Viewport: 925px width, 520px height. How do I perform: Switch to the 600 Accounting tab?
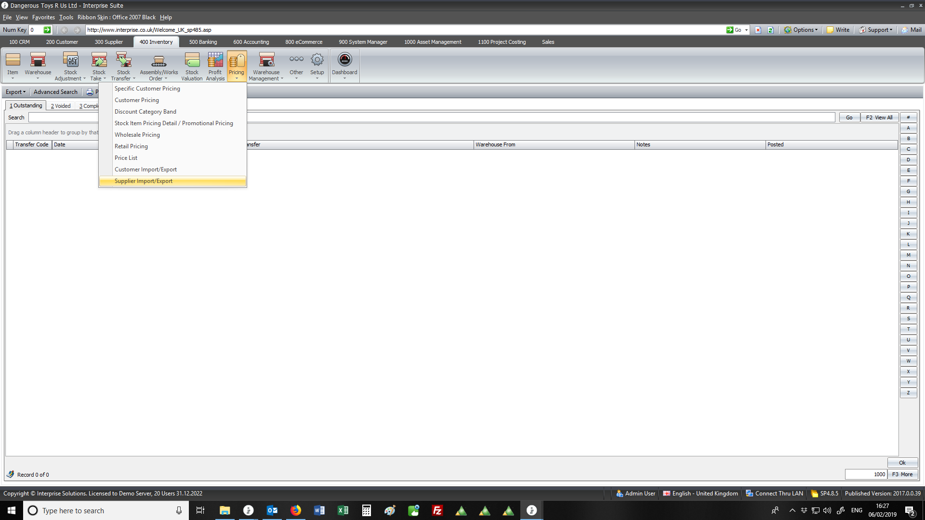click(251, 42)
